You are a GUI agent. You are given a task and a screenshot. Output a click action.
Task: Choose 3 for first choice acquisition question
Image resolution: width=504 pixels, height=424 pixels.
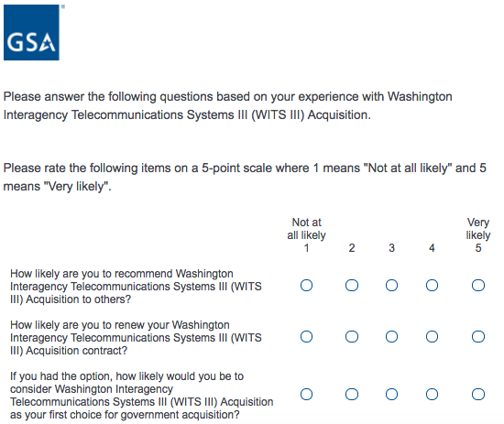(x=391, y=394)
